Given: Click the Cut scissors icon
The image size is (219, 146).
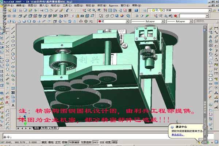Looking at the screenshot, I should (x=42, y=10).
